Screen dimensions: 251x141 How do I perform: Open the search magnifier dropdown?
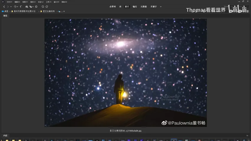pyautogui.click(x=226, y=7)
